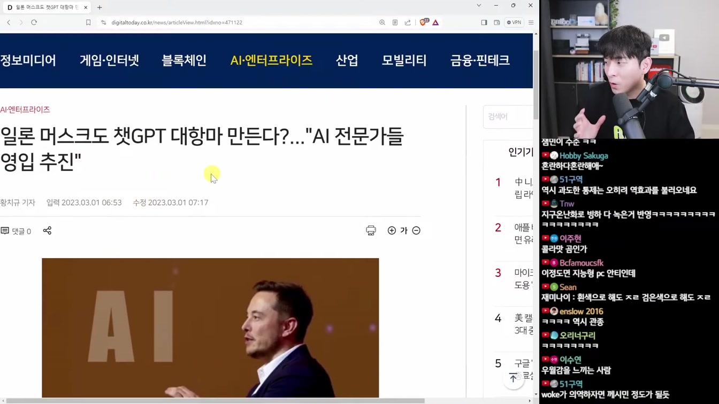Click chat username enslow 2016
The height and width of the screenshot is (404, 719).
582,311
